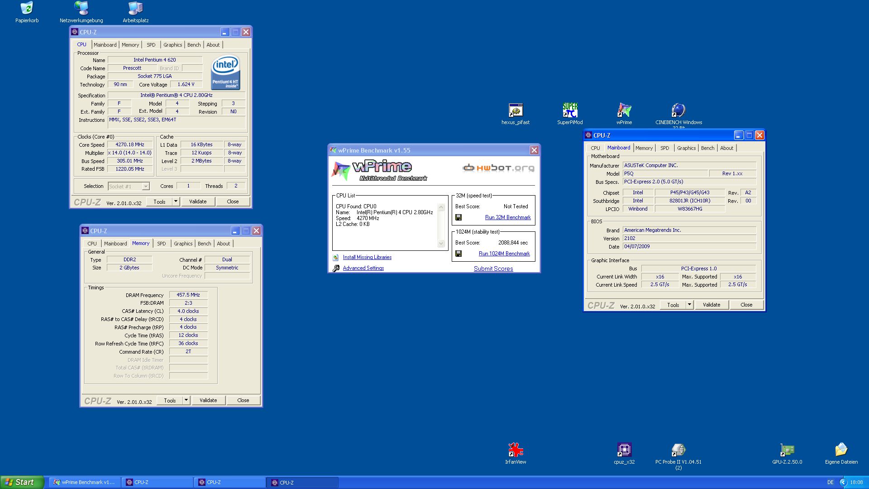Open the cpuz_x32 desktop icon
869x489 pixels.
pos(624,450)
